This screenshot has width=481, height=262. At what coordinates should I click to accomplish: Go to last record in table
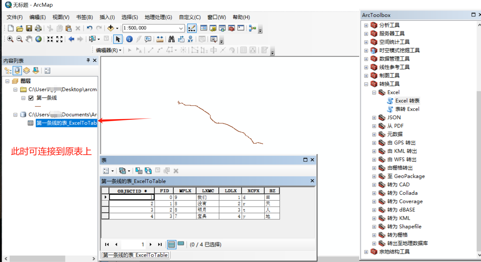coord(160,244)
